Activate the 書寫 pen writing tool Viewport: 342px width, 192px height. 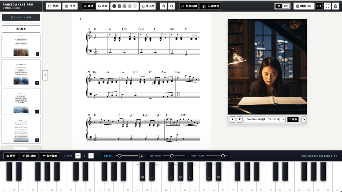tap(103, 6)
